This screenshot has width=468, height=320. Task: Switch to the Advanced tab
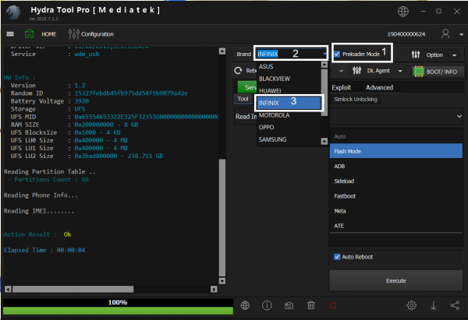coord(379,88)
